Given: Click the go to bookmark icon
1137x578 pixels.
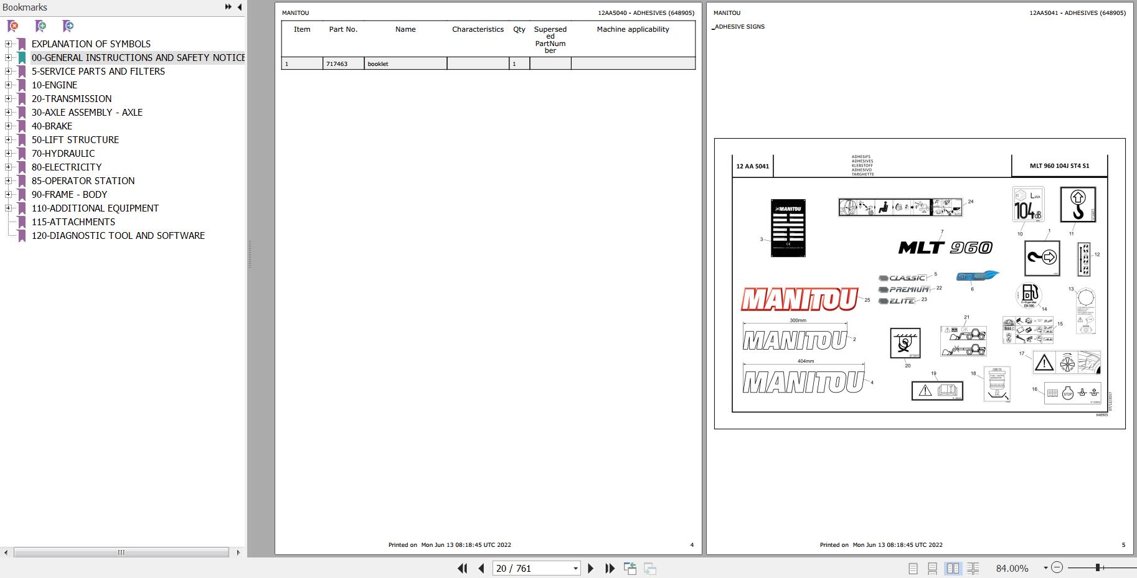Looking at the screenshot, I should click(68, 26).
